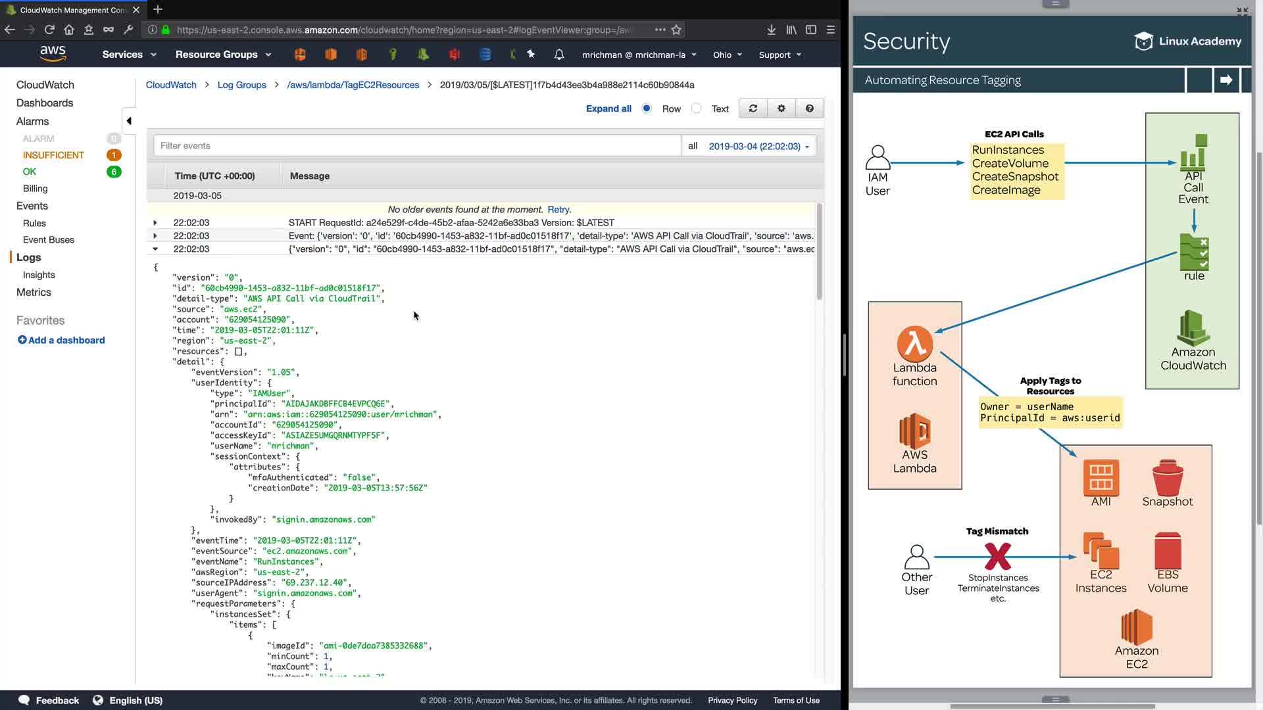Collapse sidebar with the left arrow
Viewport: 1263px width, 710px height.
point(129,121)
